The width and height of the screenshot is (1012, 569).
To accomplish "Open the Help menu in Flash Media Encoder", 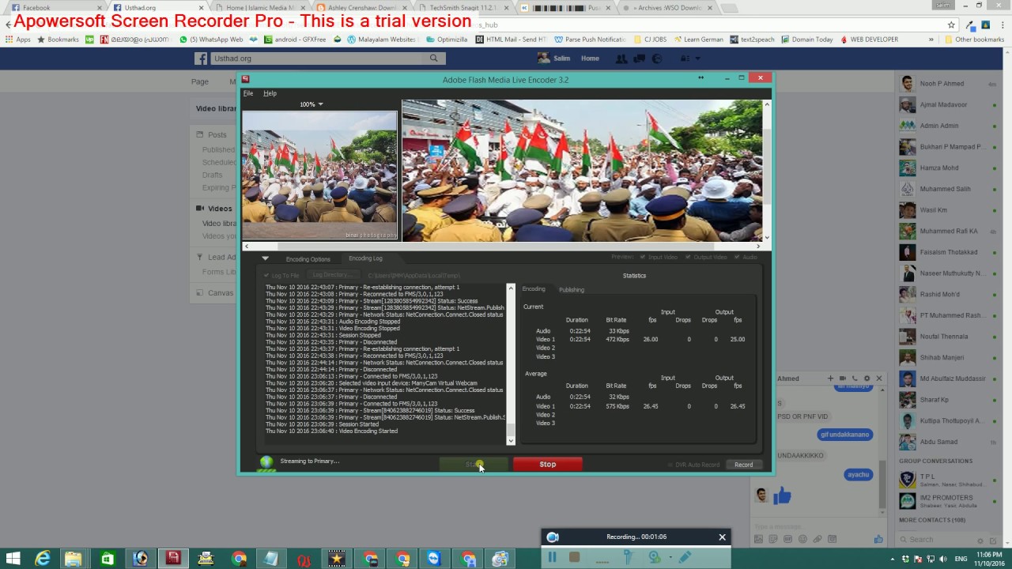I will [x=270, y=93].
